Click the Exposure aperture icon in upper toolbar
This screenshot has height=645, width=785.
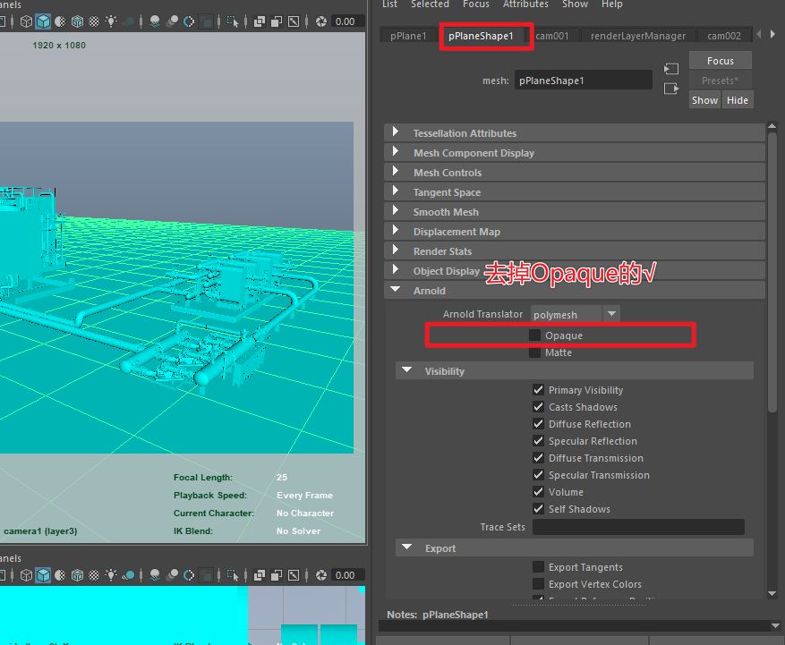pyautogui.click(x=321, y=21)
